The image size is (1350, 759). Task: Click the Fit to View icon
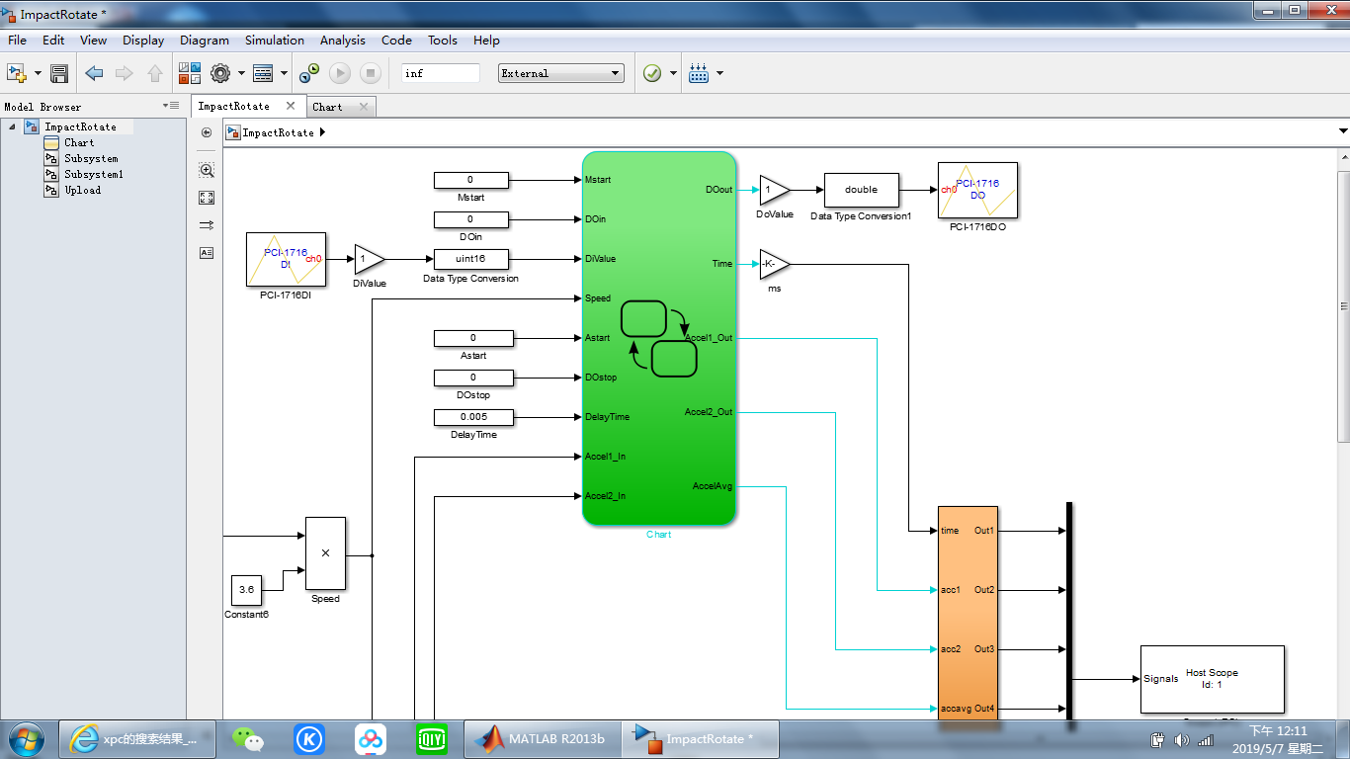click(207, 198)
